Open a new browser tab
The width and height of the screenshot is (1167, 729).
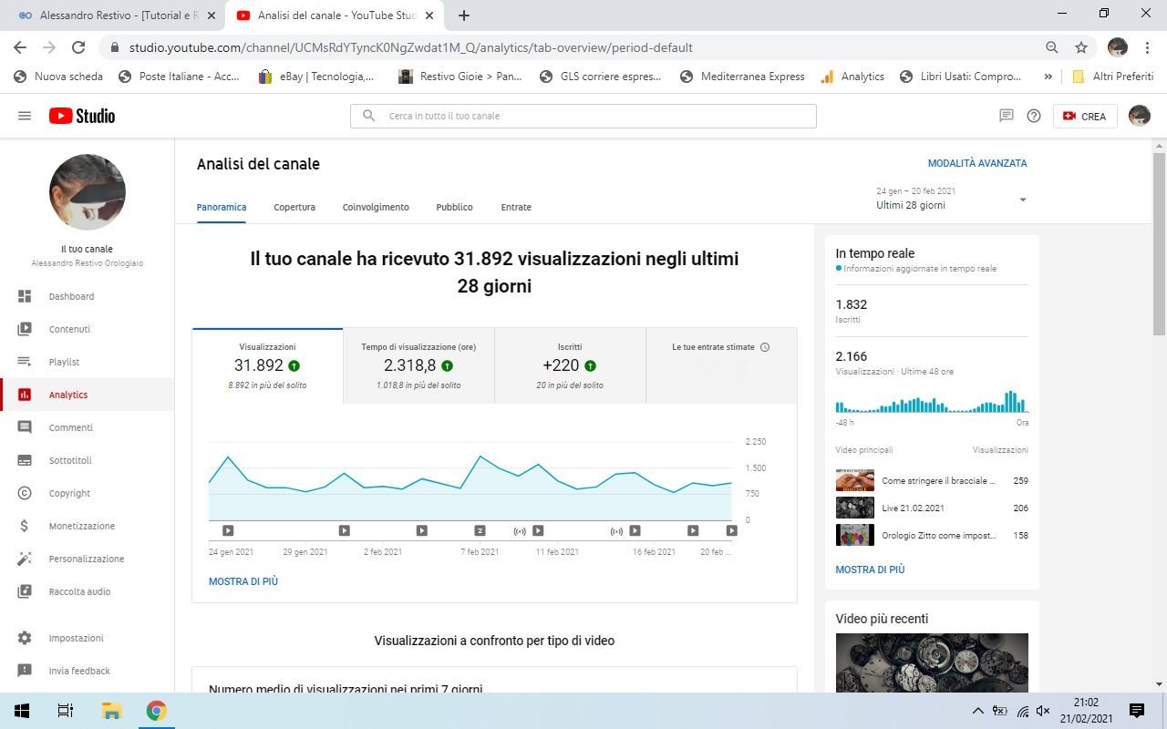click(x=464, y=15)
